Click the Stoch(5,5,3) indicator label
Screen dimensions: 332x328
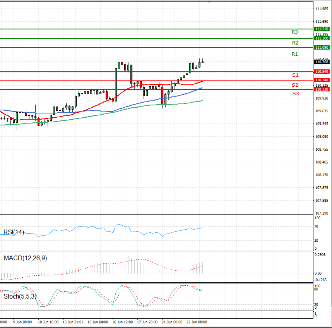20,296
